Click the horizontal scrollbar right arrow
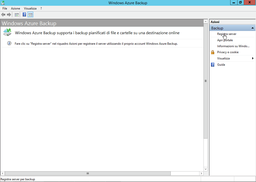256x182 pixels. point(201,173)
